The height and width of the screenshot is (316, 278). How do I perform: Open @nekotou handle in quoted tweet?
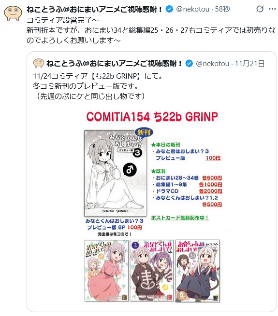coord(213,64)
